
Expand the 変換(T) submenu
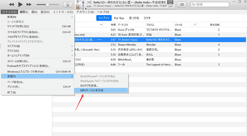point(38,76)
